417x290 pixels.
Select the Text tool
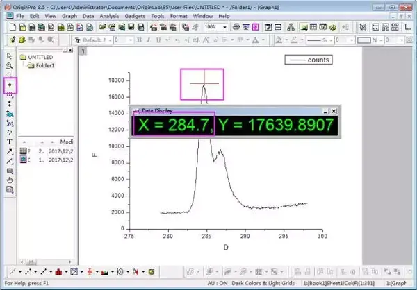point(10,142)
